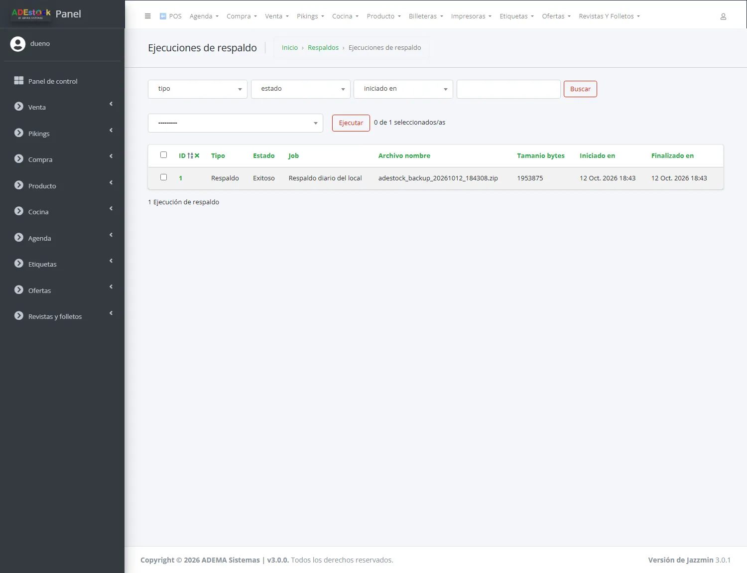The height and width of the screenshot is (573, 747).
Task: Open the iniciado en filter dropdown
Action: tap(403, 89)
